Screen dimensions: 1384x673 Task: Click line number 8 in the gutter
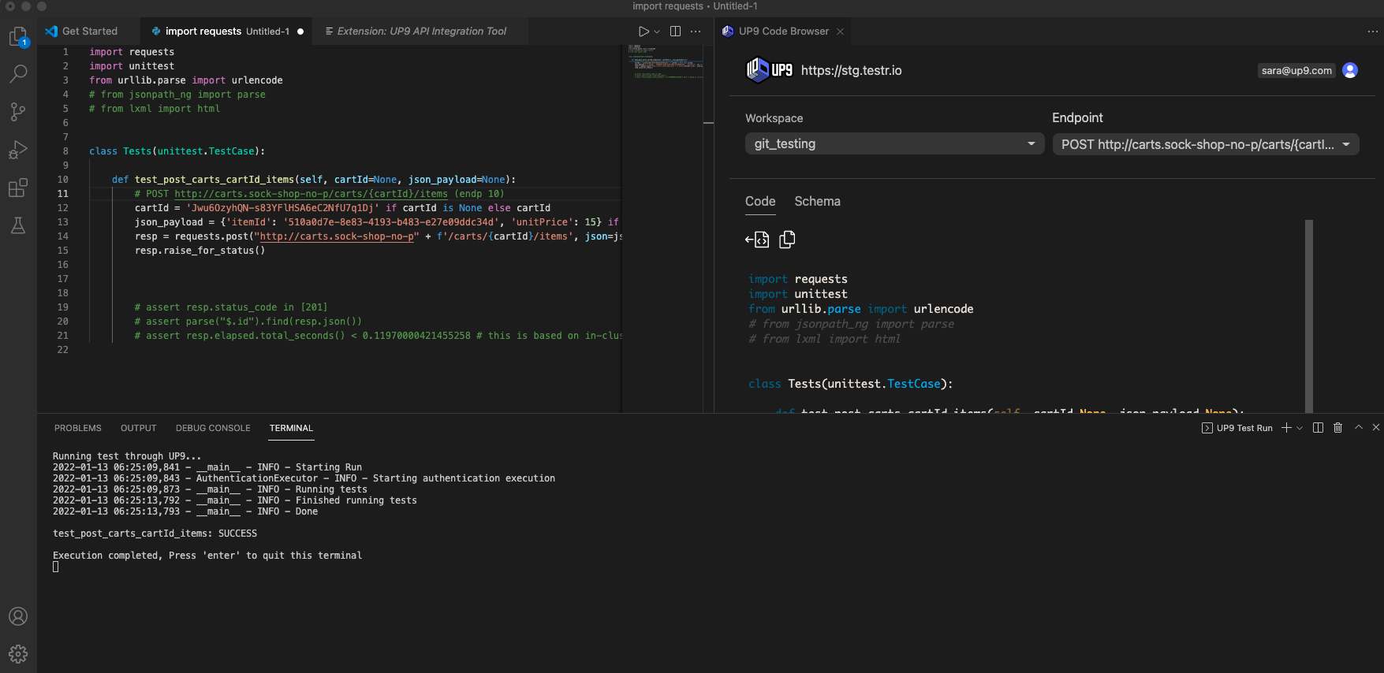[65, 151]
